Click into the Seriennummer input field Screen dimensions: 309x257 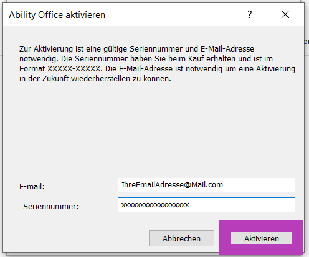[x=206, y=205]
